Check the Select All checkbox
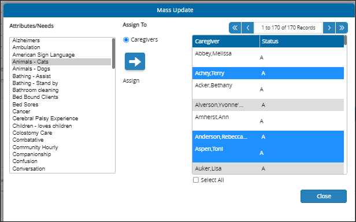This screenshot has width=356, height=222. click(196, 180)
